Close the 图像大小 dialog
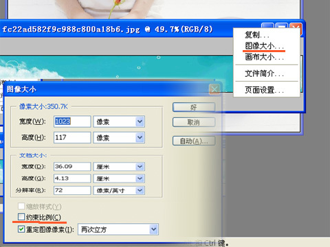 [x=214, y=89]
